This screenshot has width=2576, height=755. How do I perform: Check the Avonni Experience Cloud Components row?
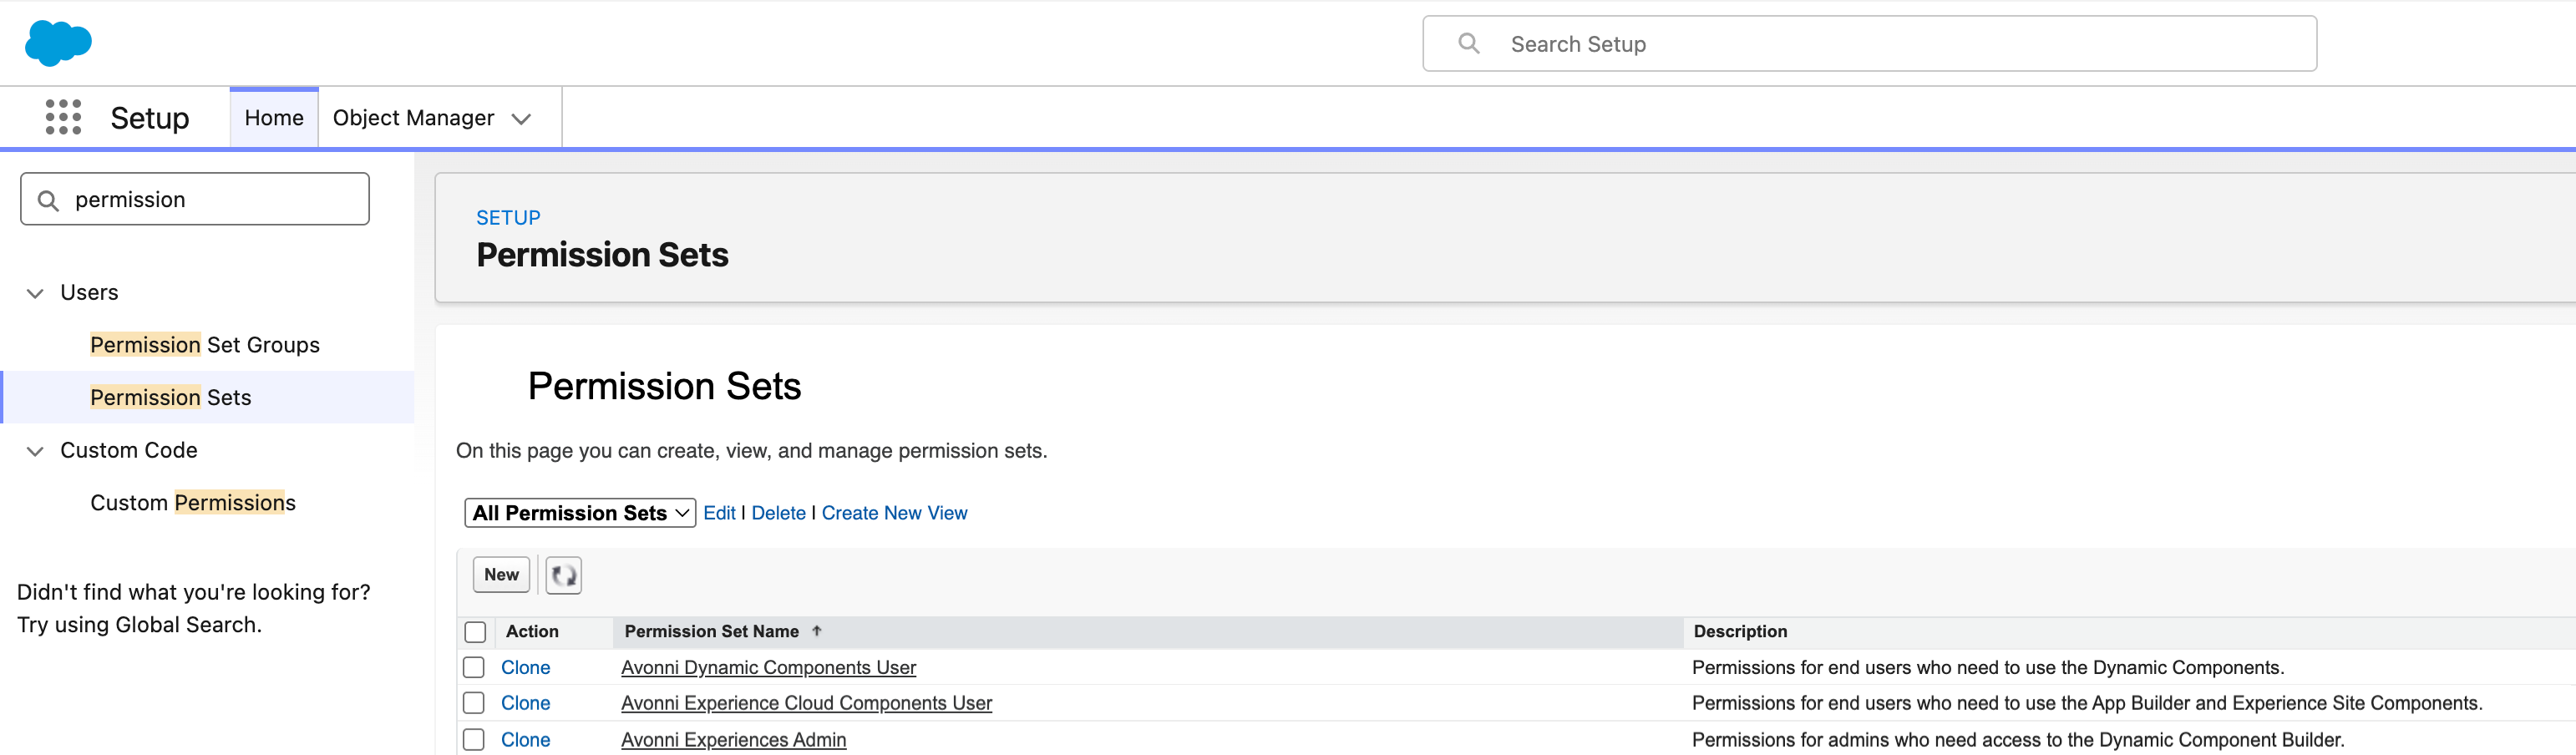point(474,703)
